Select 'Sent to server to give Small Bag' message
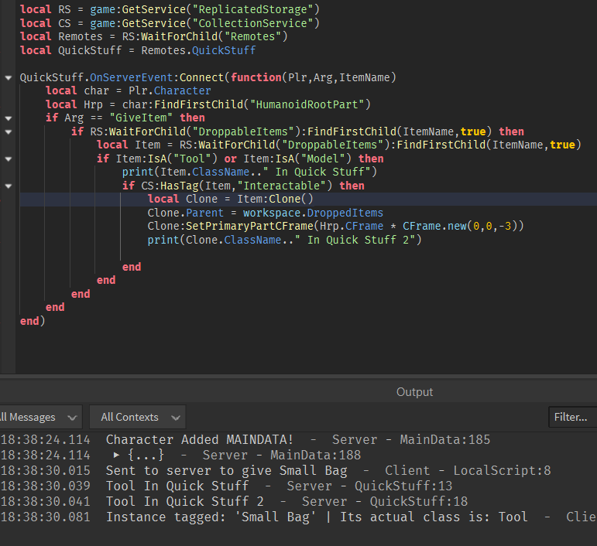This screenshot has width=597, height=546. pyautogui.click(x=226, y=470)
